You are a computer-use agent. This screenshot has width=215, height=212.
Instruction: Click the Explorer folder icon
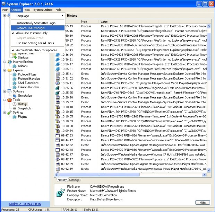10,70
